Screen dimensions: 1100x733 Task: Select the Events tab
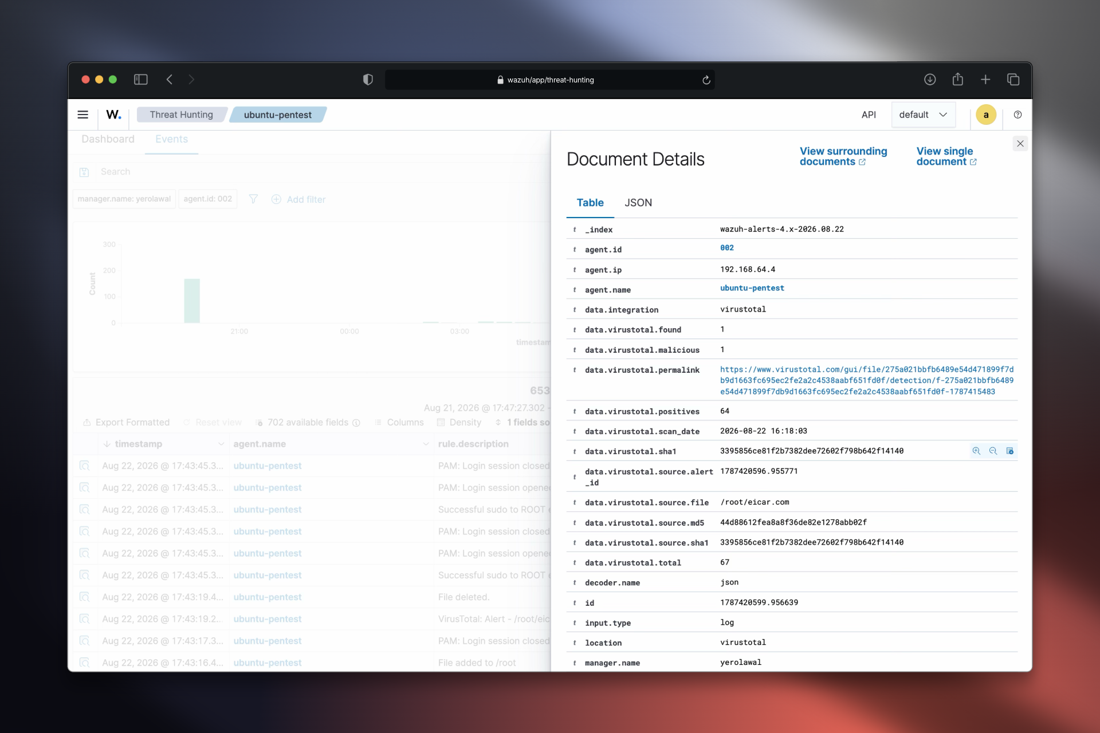point(171,139)
